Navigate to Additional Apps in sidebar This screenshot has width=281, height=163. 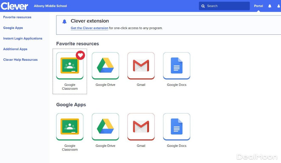point(15,49)
